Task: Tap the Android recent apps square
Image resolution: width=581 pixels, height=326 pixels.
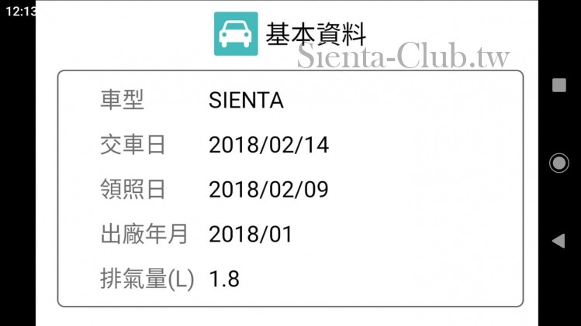Action: [559, 85]
